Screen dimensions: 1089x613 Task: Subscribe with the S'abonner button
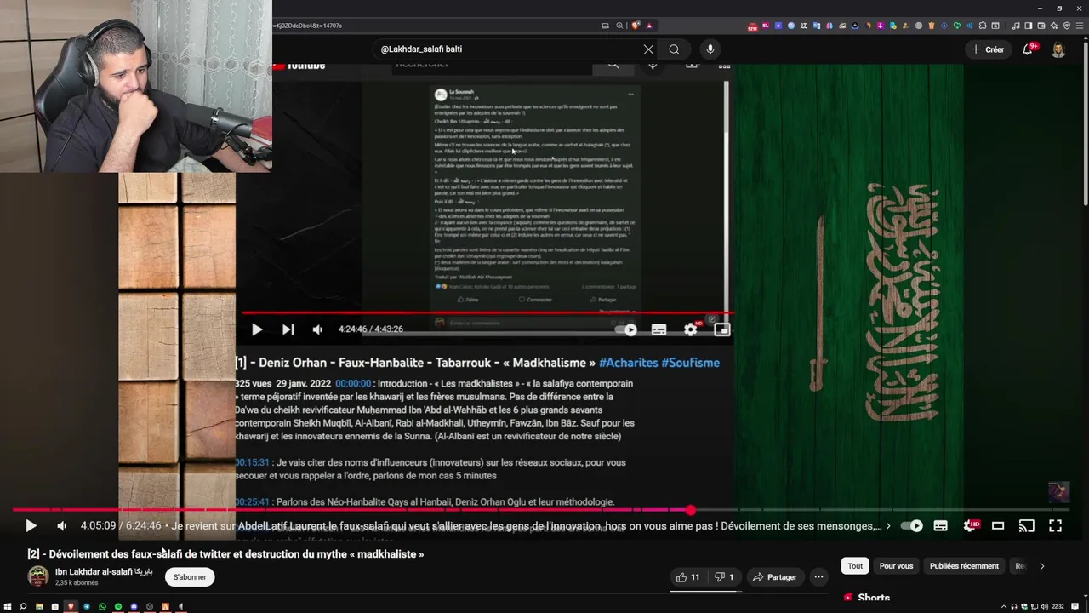[190, 576]
